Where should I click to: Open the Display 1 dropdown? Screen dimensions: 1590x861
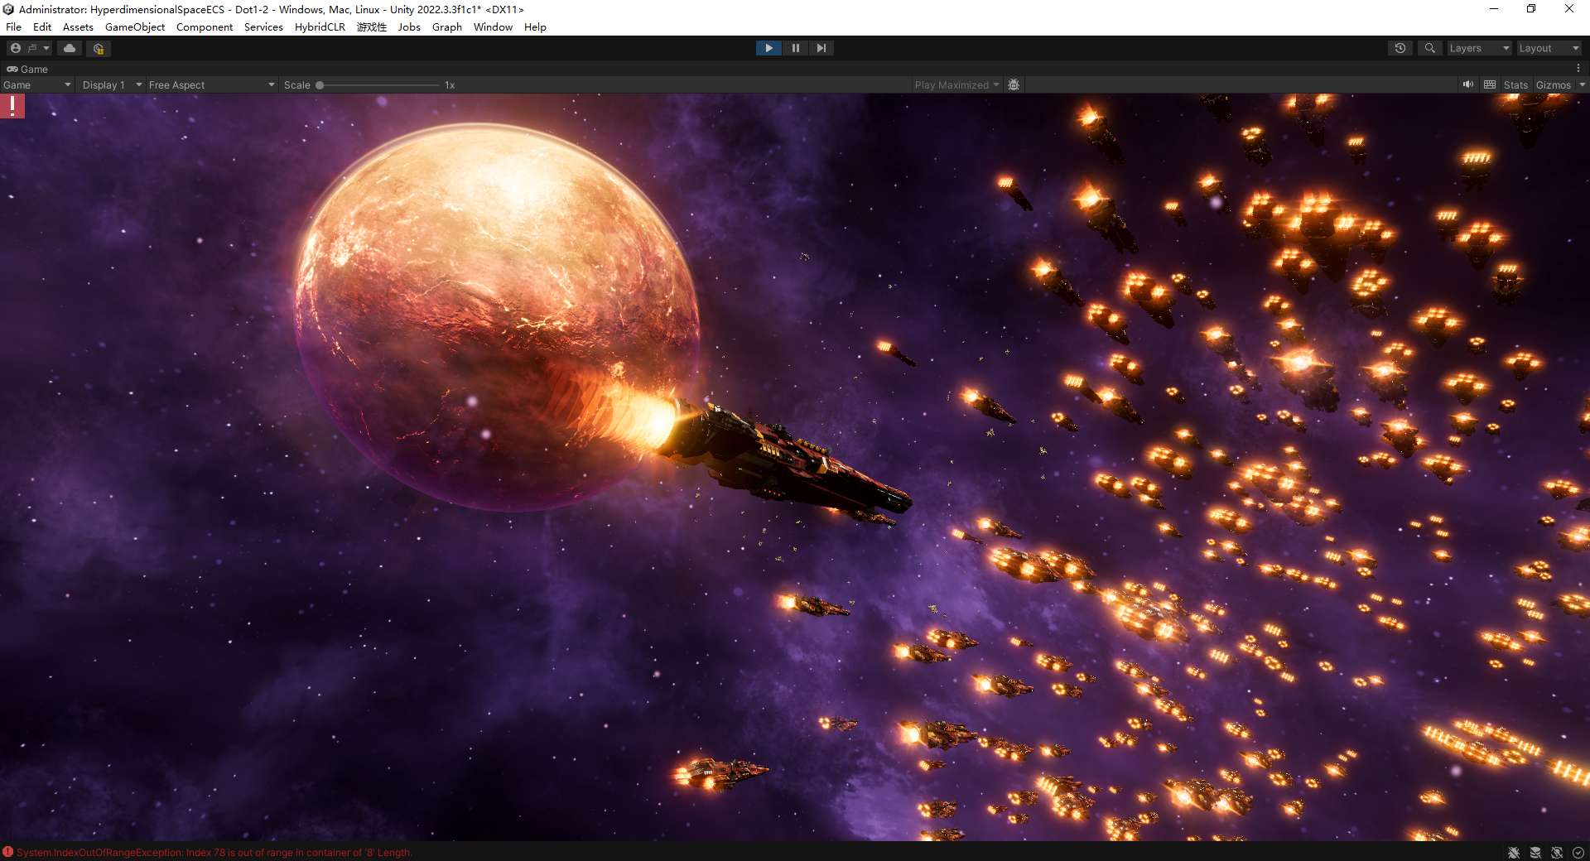112,84
